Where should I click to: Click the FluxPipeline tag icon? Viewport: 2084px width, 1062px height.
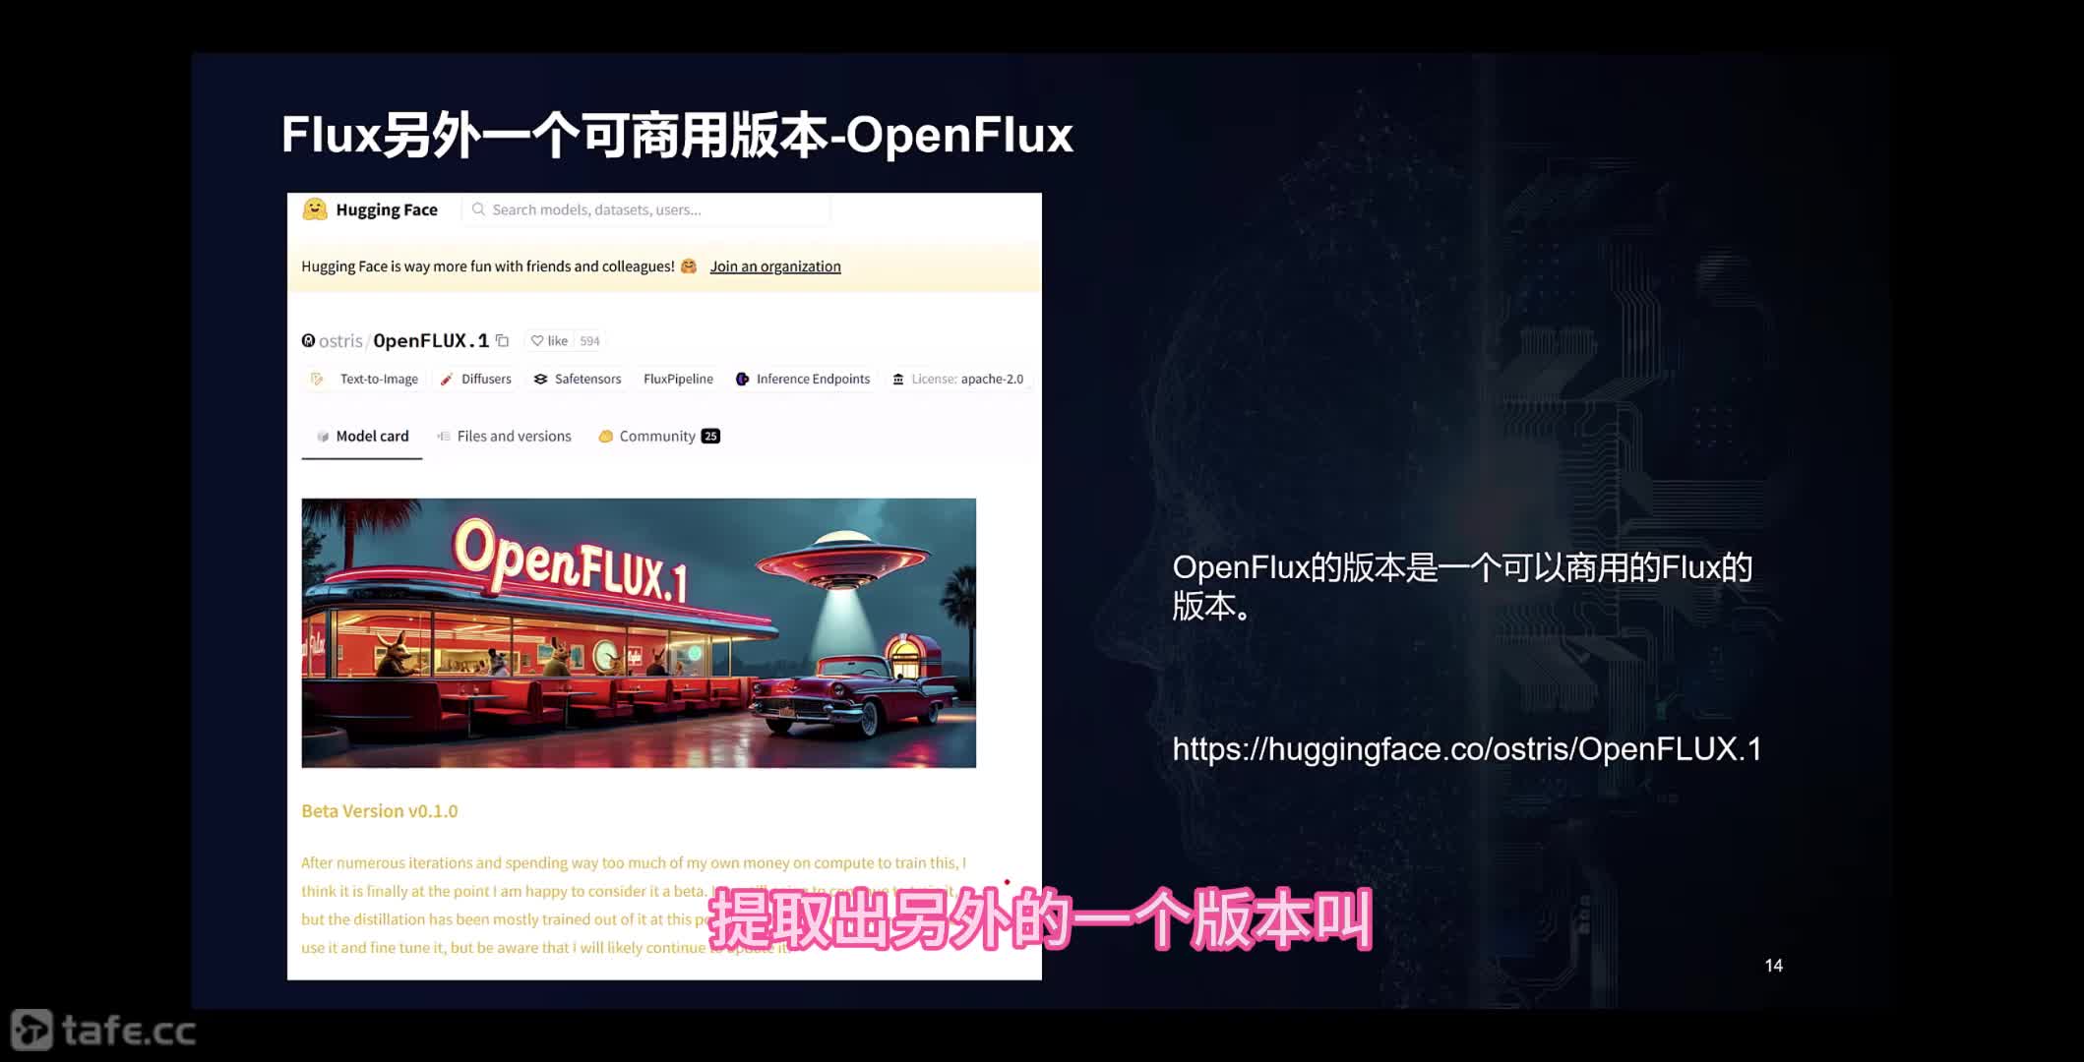coord(678,378)
